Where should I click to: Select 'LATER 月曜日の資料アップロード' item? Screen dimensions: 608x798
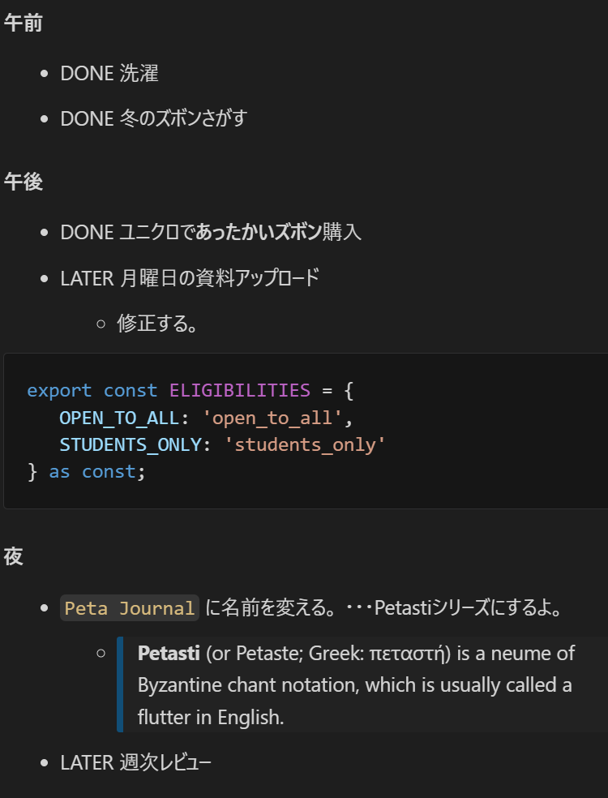[x=190, y=278]
